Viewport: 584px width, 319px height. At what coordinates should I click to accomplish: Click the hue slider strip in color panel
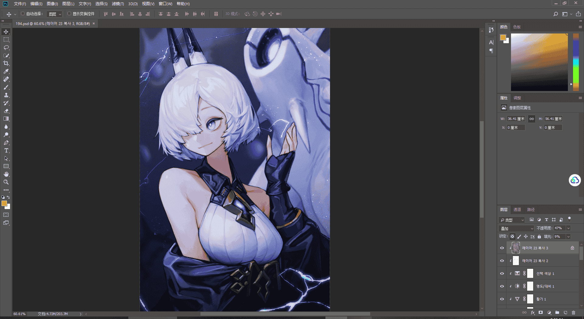(576, 62)
